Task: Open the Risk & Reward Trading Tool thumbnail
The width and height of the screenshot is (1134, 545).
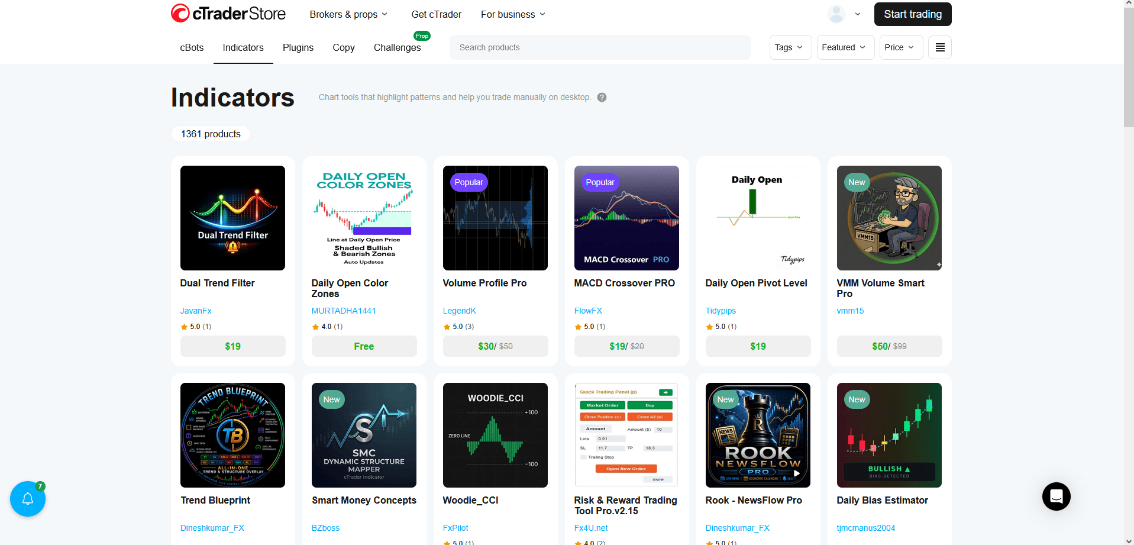Action: (x=626, y=435)
